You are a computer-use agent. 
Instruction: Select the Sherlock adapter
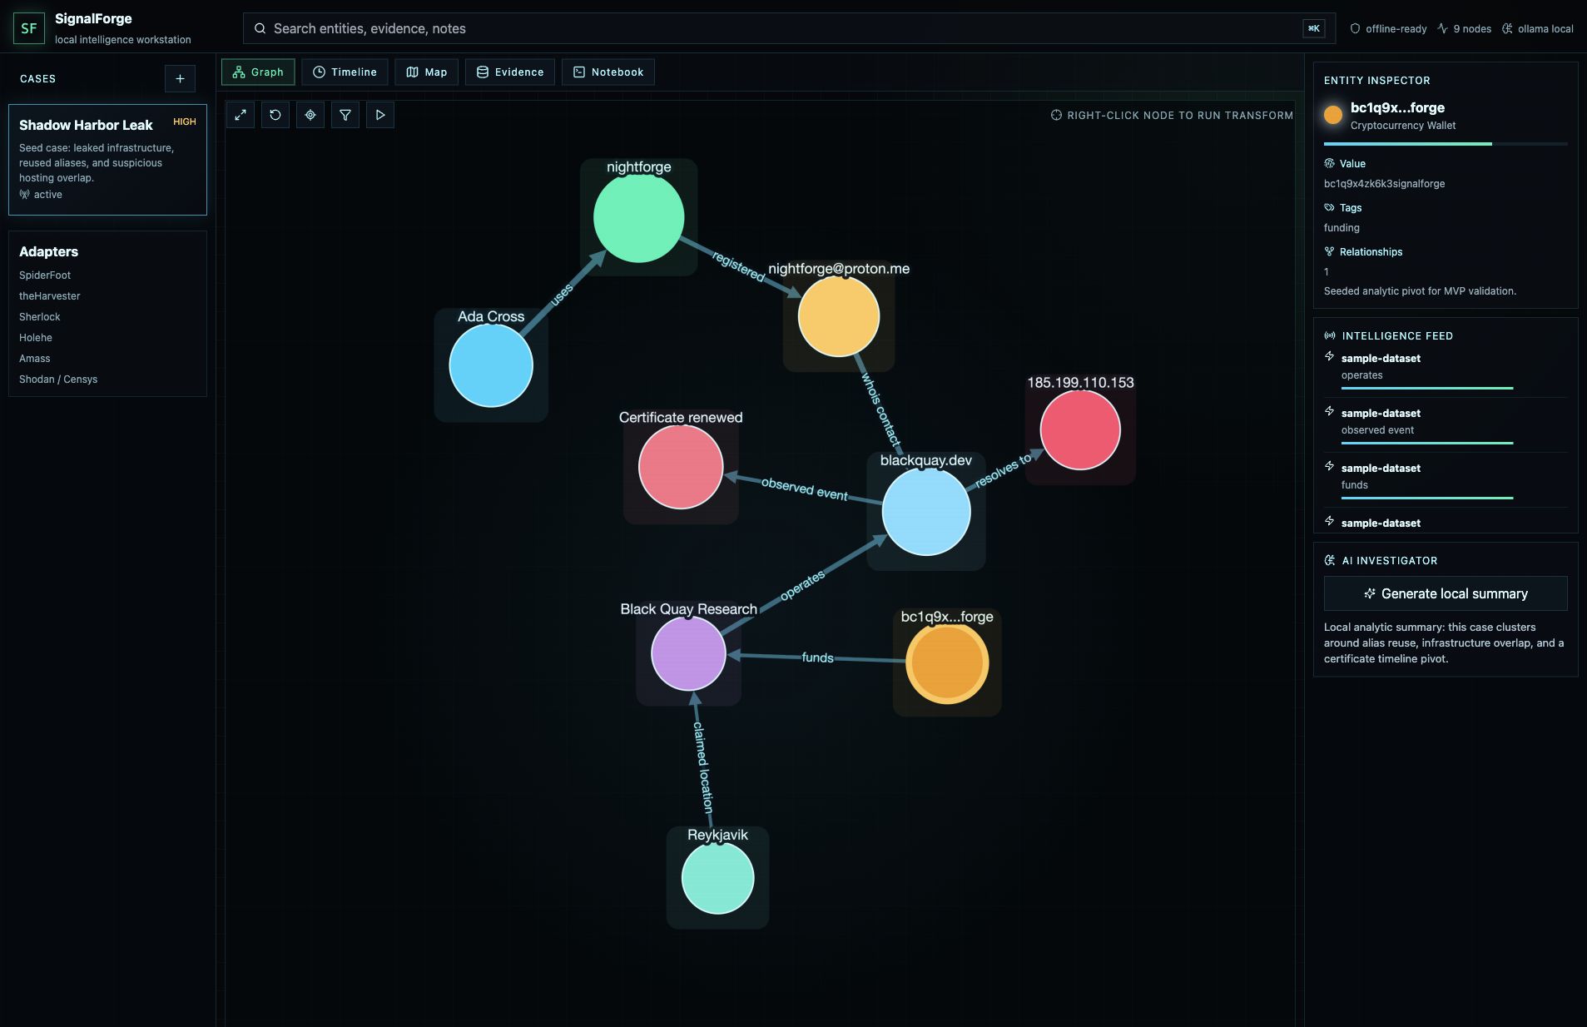(x=40, y=317)
